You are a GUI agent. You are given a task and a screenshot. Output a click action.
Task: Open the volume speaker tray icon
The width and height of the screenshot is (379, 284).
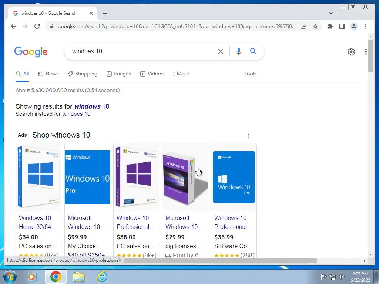click(342, 277)
